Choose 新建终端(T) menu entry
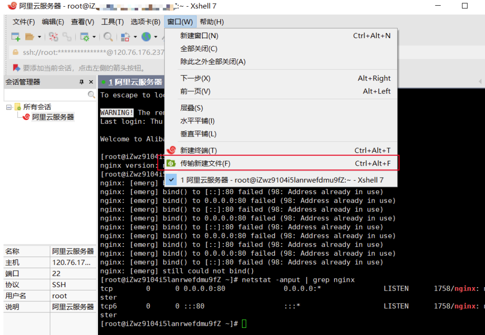485x335 pixels. [281, 150]
